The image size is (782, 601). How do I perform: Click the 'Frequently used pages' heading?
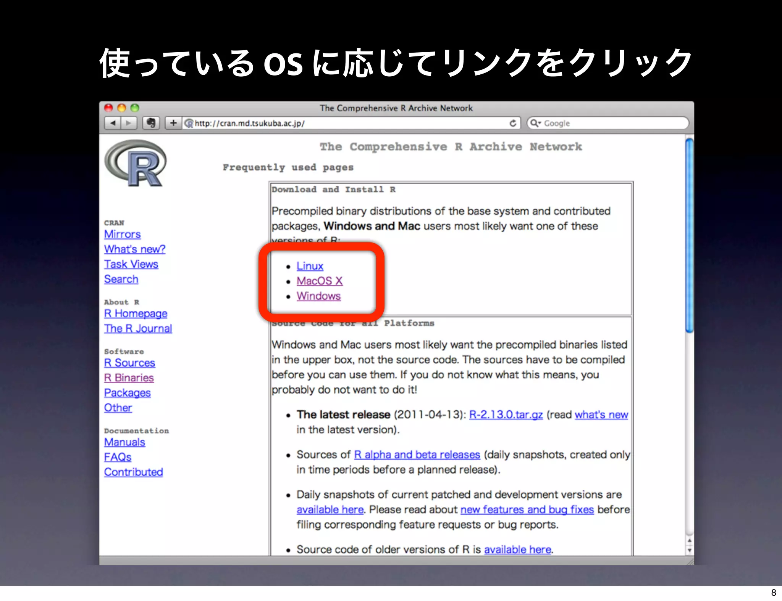point(288,167)
